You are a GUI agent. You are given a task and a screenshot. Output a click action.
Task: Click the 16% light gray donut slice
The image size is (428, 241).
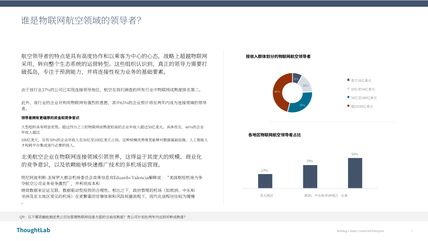click(x=306, y=85)
